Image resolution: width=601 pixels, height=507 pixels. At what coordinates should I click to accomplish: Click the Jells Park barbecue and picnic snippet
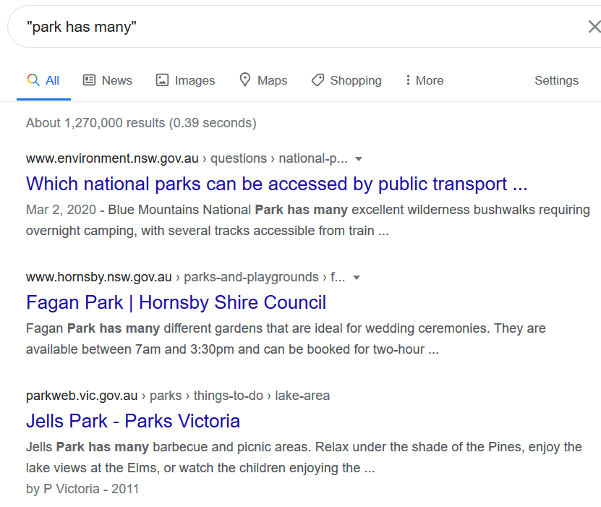[x=304, y=458]
